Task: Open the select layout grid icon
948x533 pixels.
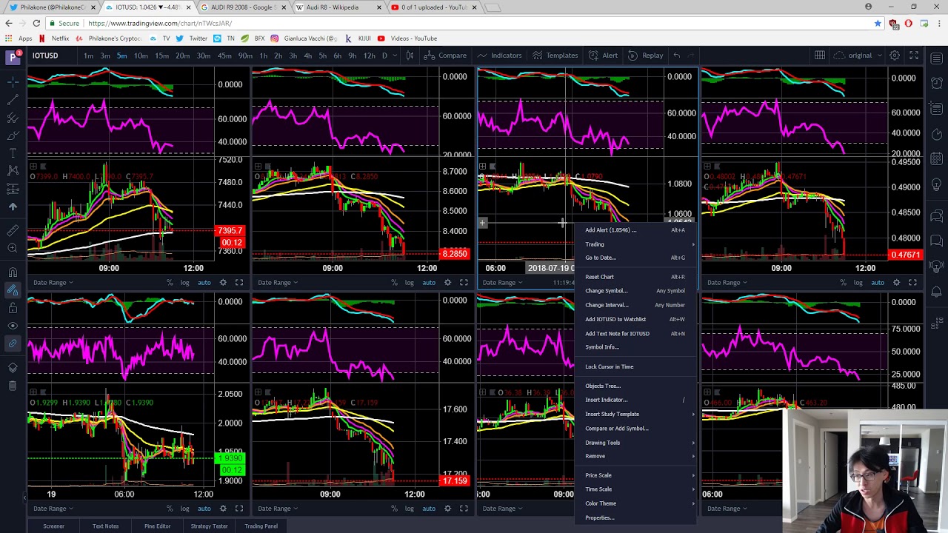Action: coord(820,56)
